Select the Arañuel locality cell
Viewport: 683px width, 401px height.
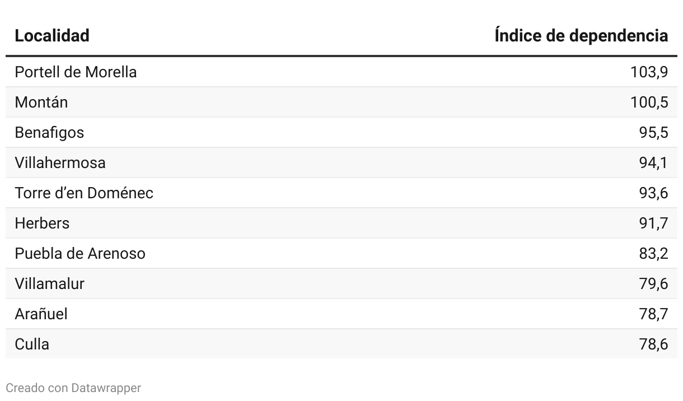(x=41, y=314)
